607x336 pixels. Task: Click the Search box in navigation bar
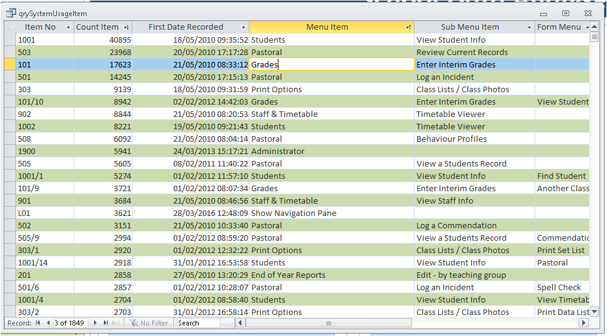click(x=198, y=323)
